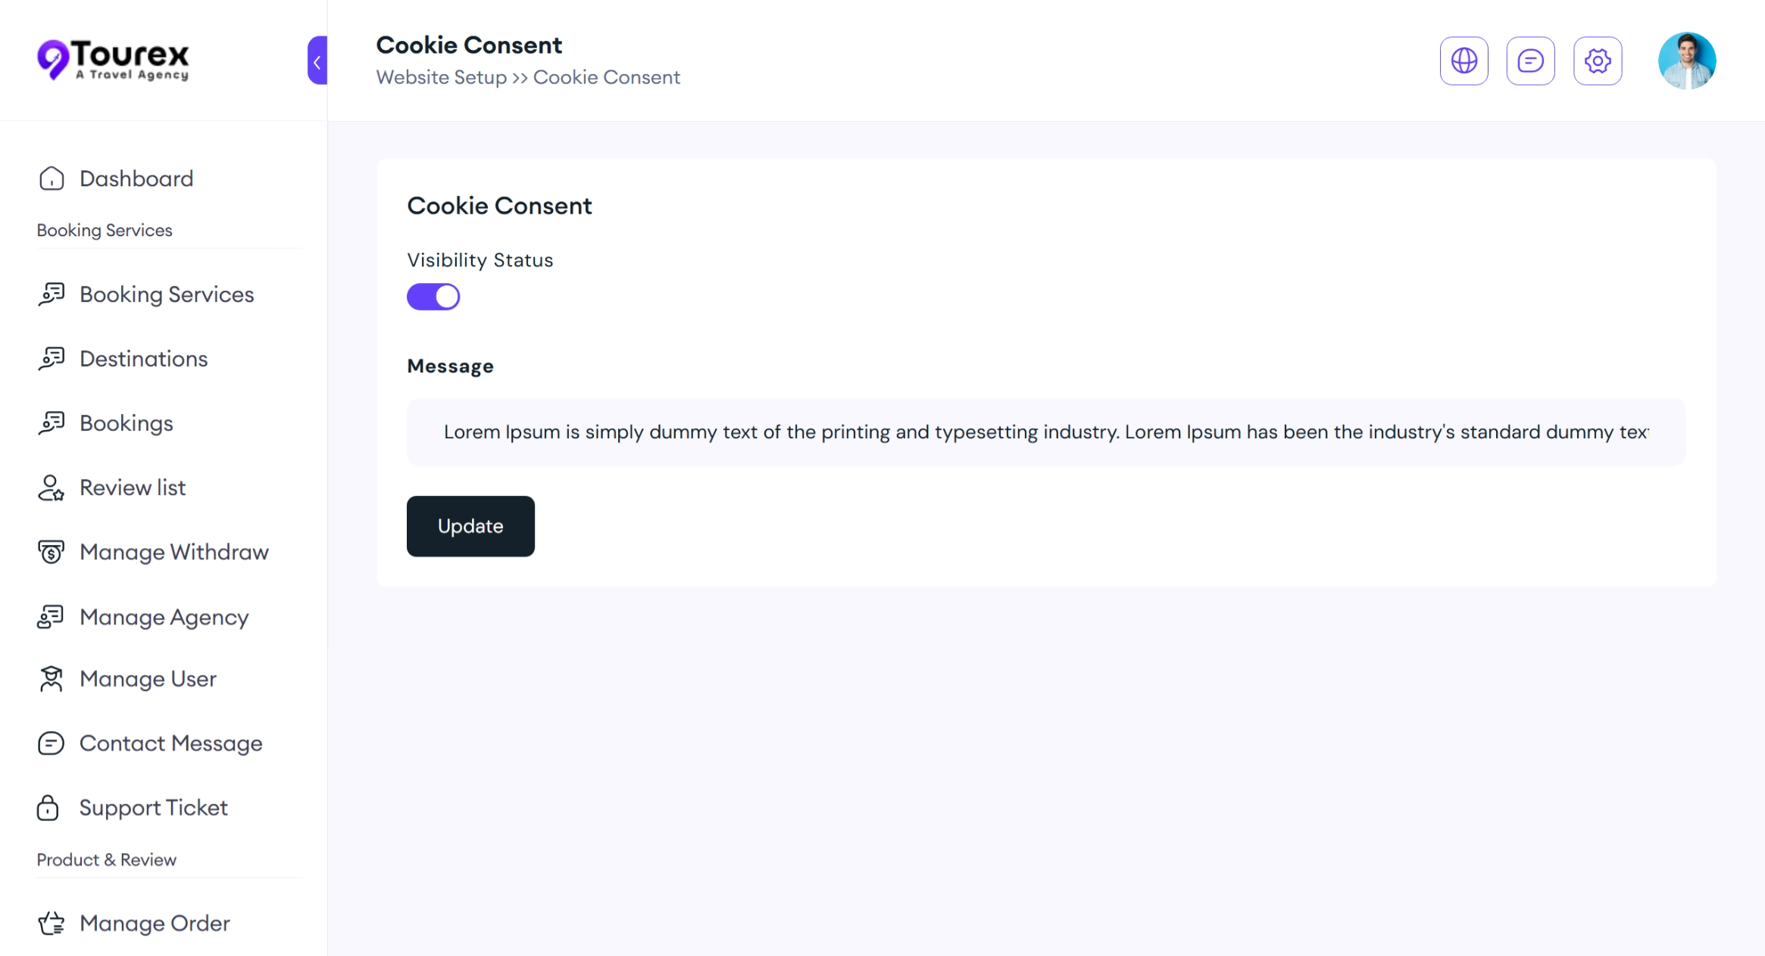This screenshot has height=956, width=1765.
Task: Click the Tourex logo
Action: pos(114,60)
